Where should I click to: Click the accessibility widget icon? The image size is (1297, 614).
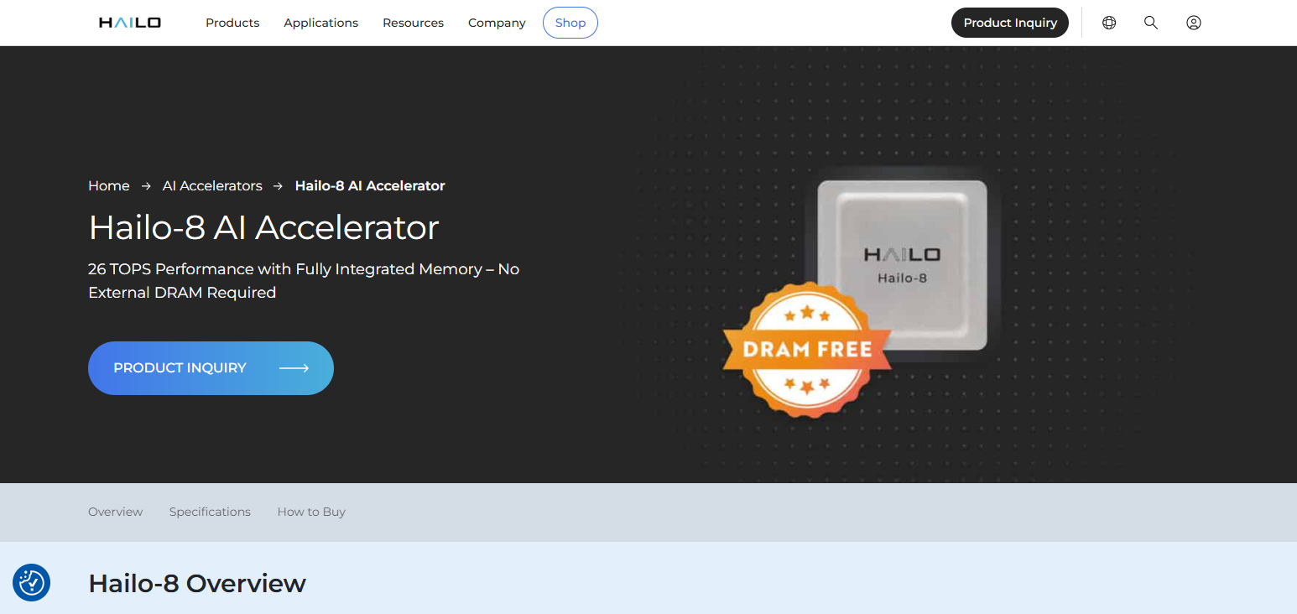pyautogui.click(x=32, y=582)
